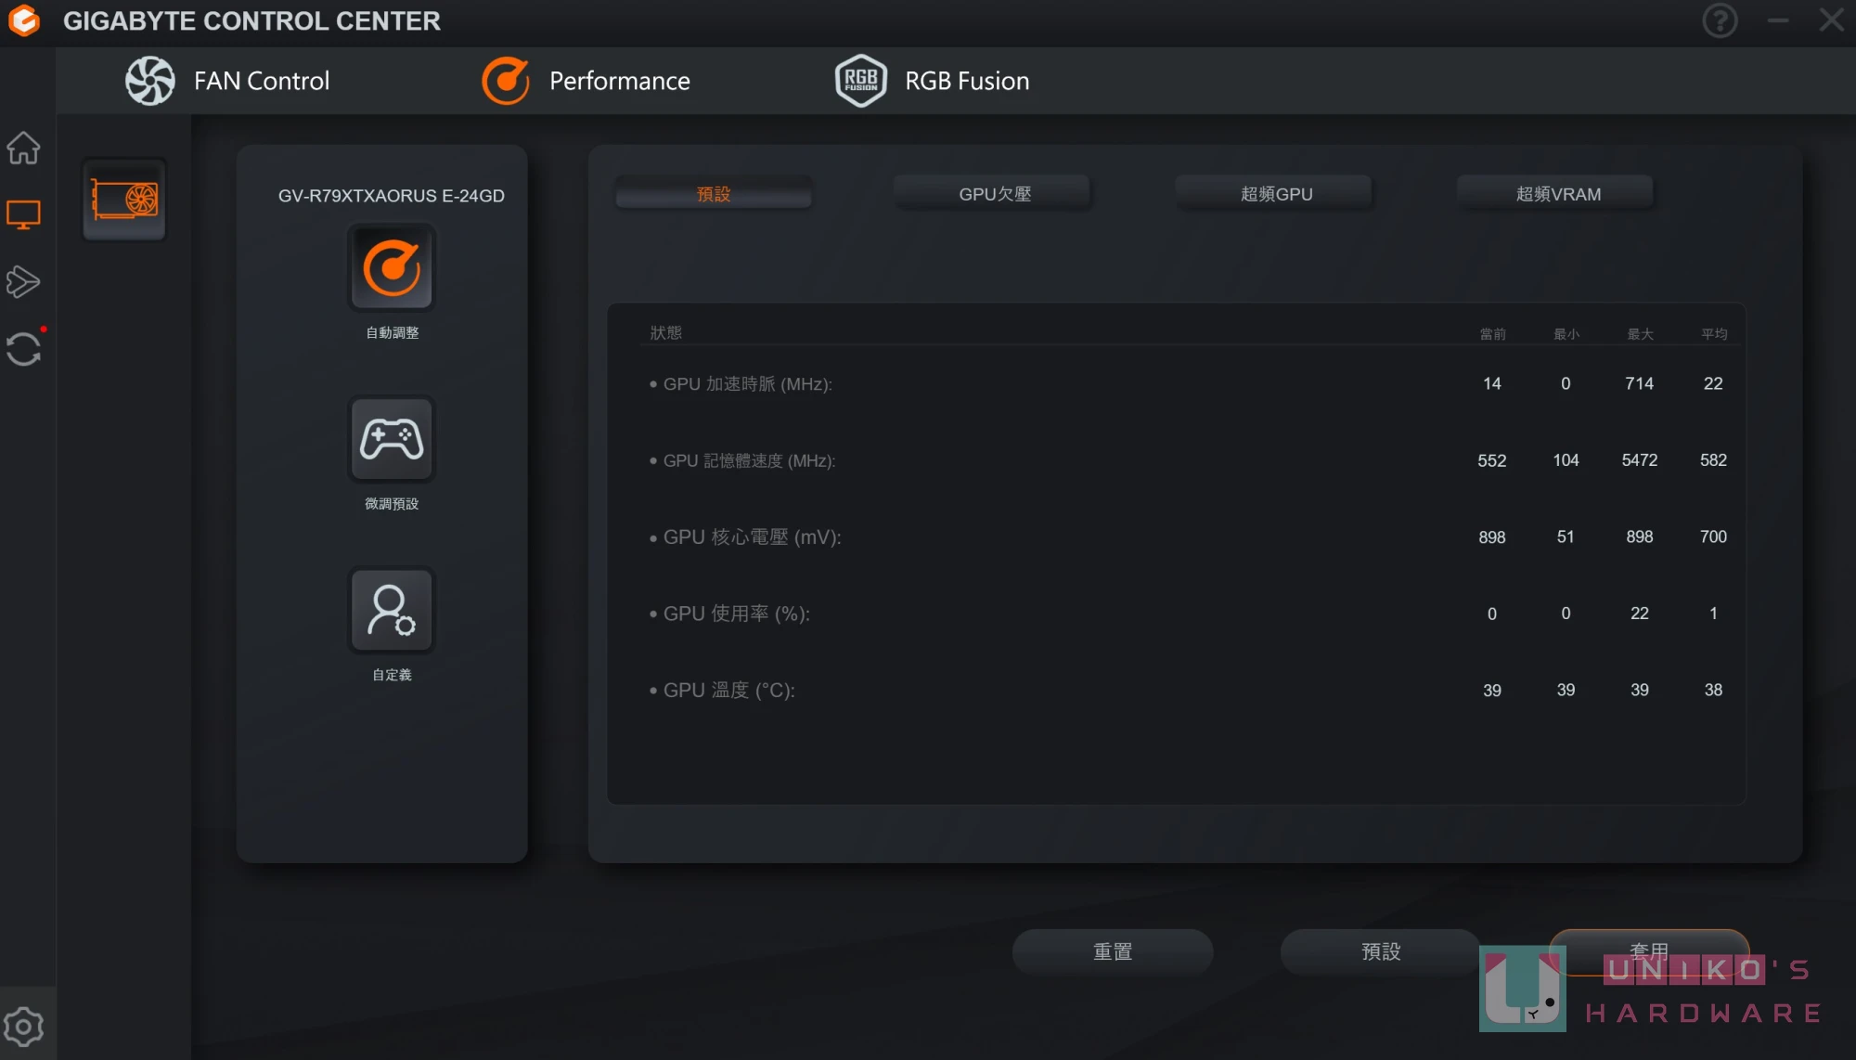Select the 預設 tab
This screenshot has height=1060, width=1856.
pyautogui.click(x=714, y=193)
